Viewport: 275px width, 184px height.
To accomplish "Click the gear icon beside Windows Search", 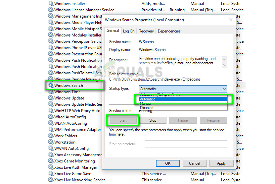I will tap(51, 86).
